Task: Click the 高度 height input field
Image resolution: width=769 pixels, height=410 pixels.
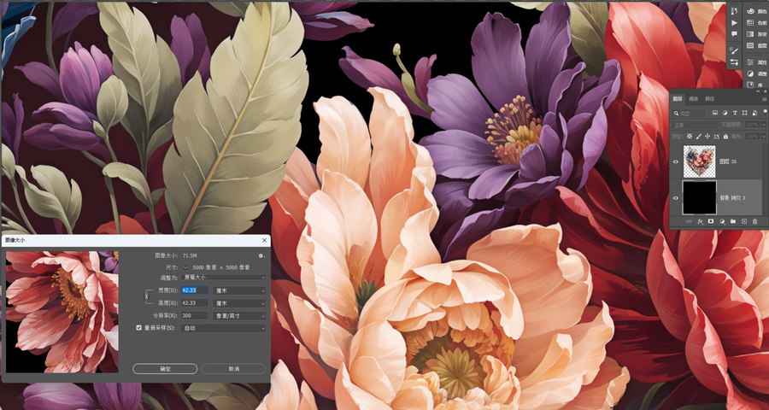Action: click(x=195, y=303)
